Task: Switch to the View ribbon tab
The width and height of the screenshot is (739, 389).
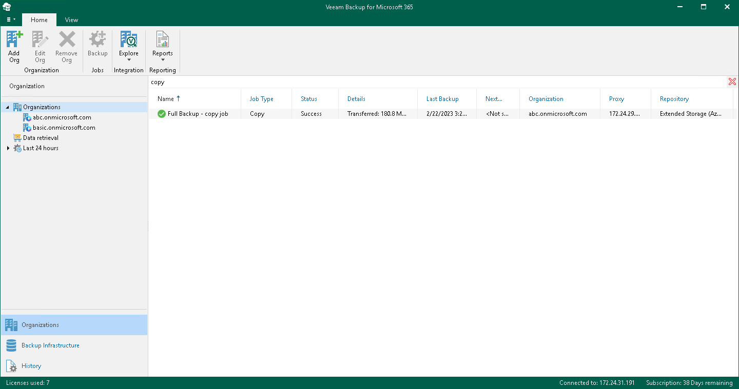Action: pyautogui.click(x=72, y=20)
